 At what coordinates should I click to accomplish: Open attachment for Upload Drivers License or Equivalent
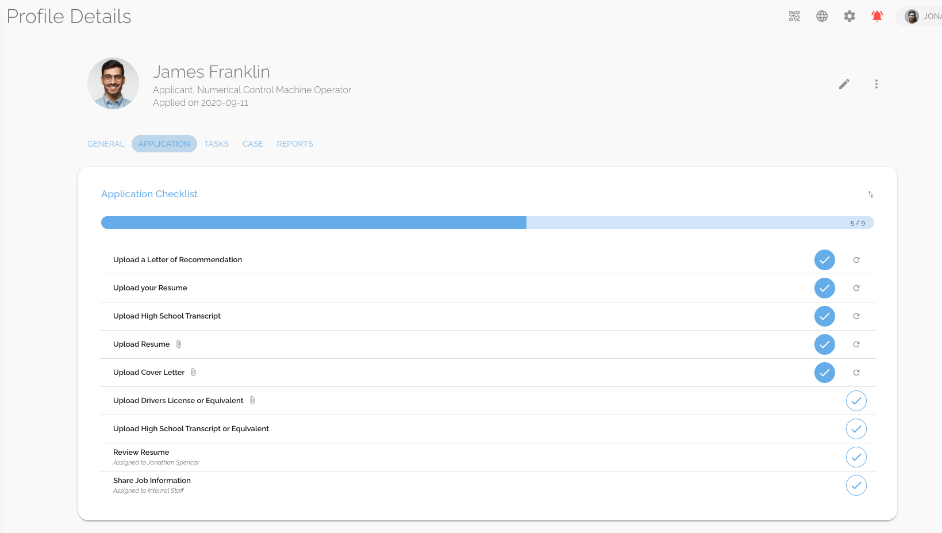252,400
